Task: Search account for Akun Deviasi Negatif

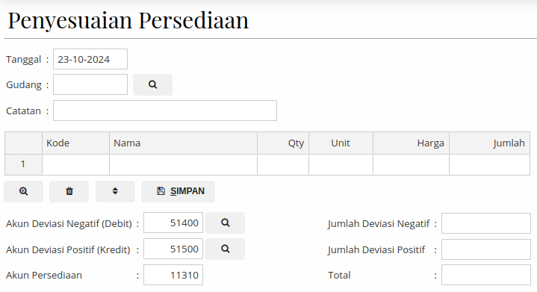Action: (225, 223)
